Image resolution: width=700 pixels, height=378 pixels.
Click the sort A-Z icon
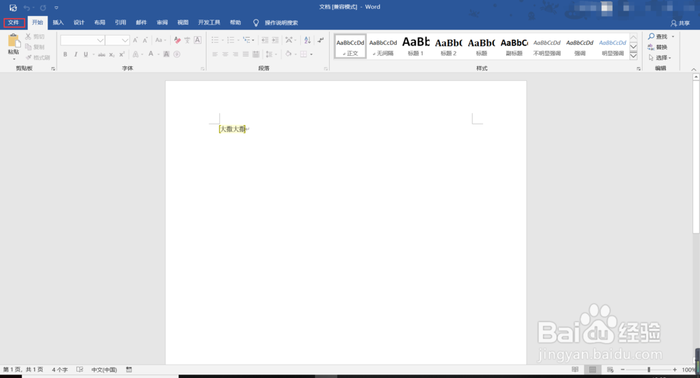pos(307,40)
